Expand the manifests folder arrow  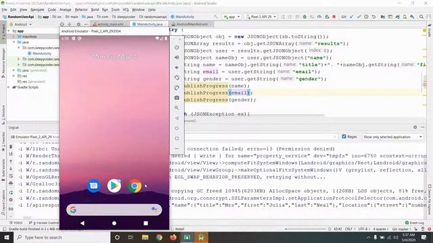(x=14, y=36)
